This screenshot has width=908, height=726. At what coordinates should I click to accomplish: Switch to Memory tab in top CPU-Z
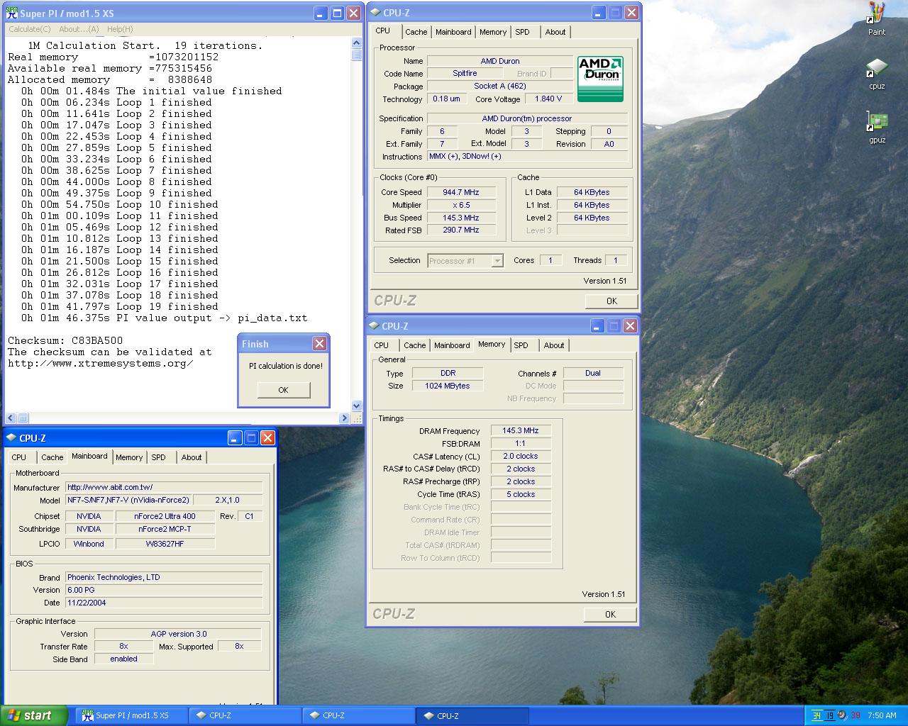pyautogui.click(x=493, y=32)
